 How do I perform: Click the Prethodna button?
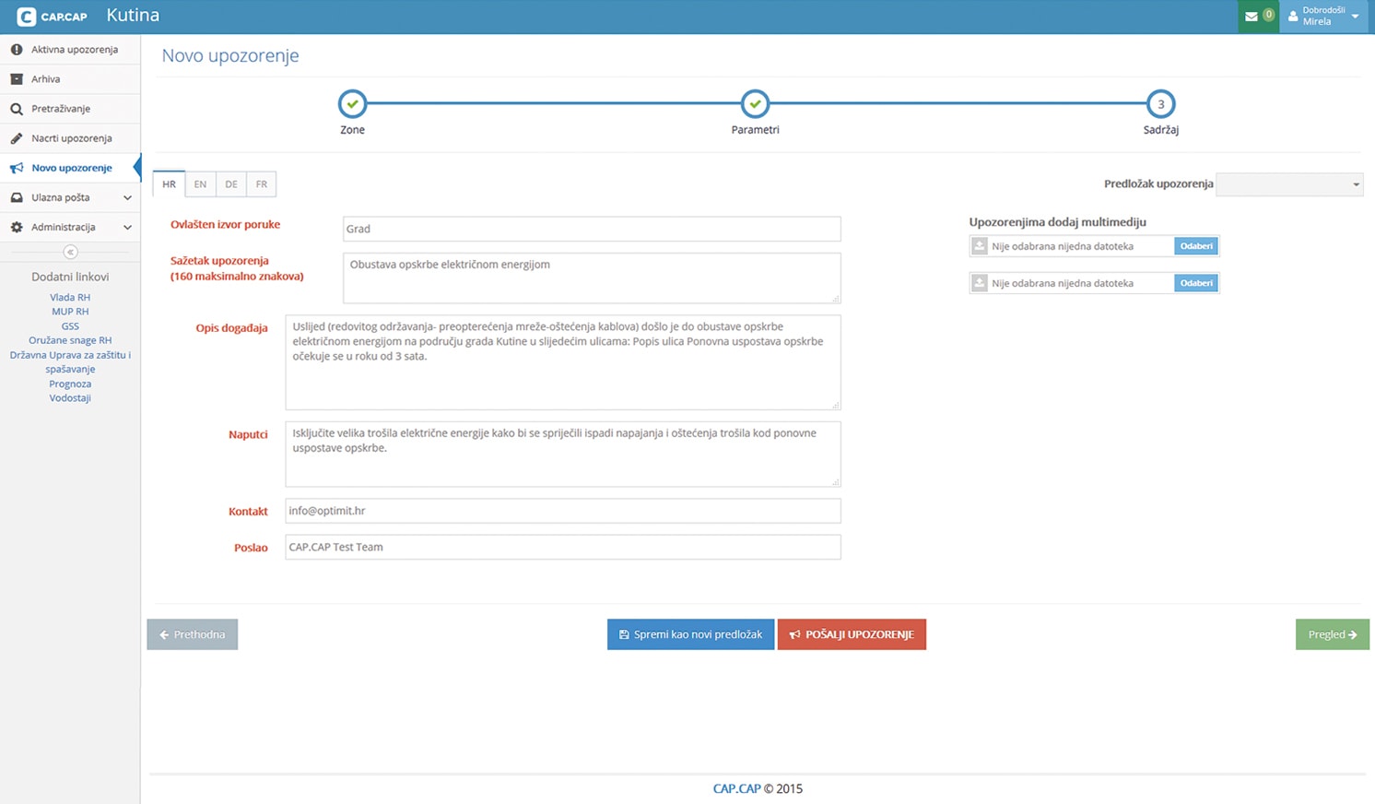(x=193, y=634)
